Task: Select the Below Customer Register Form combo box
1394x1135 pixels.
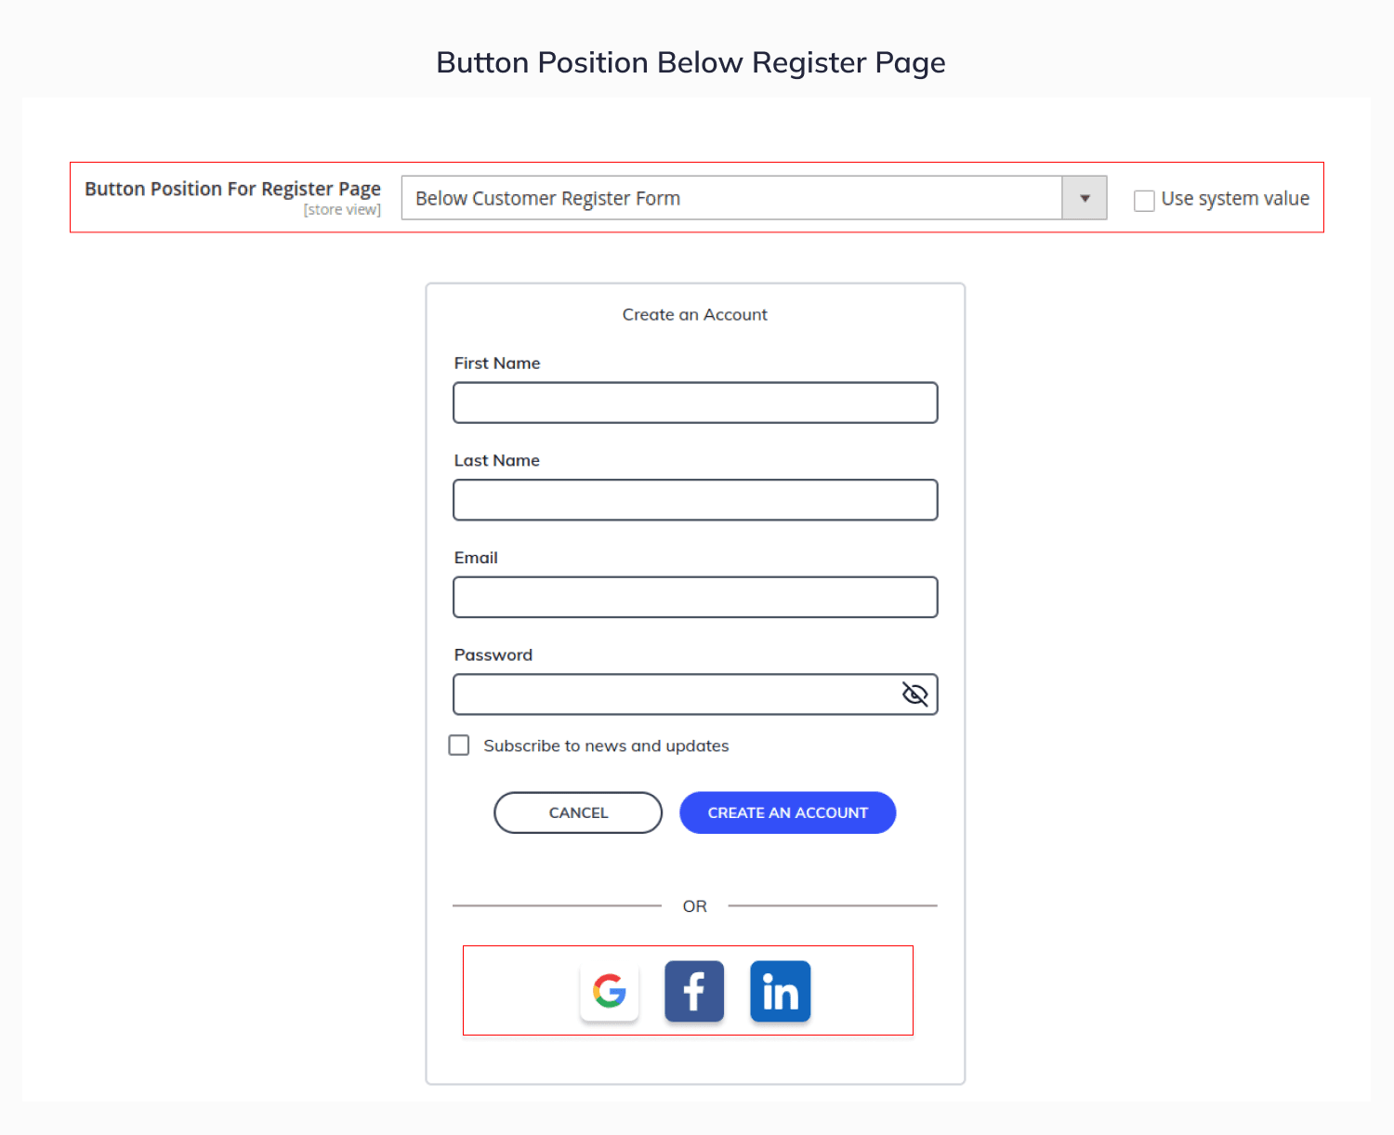Action: (754, 198)
